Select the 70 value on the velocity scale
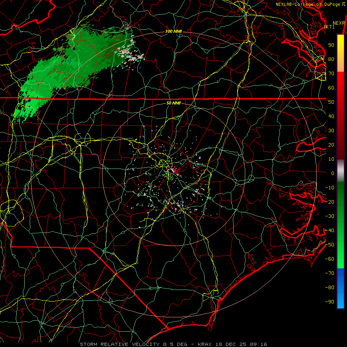This screenshot has height=347, width=347. [331, 74]
